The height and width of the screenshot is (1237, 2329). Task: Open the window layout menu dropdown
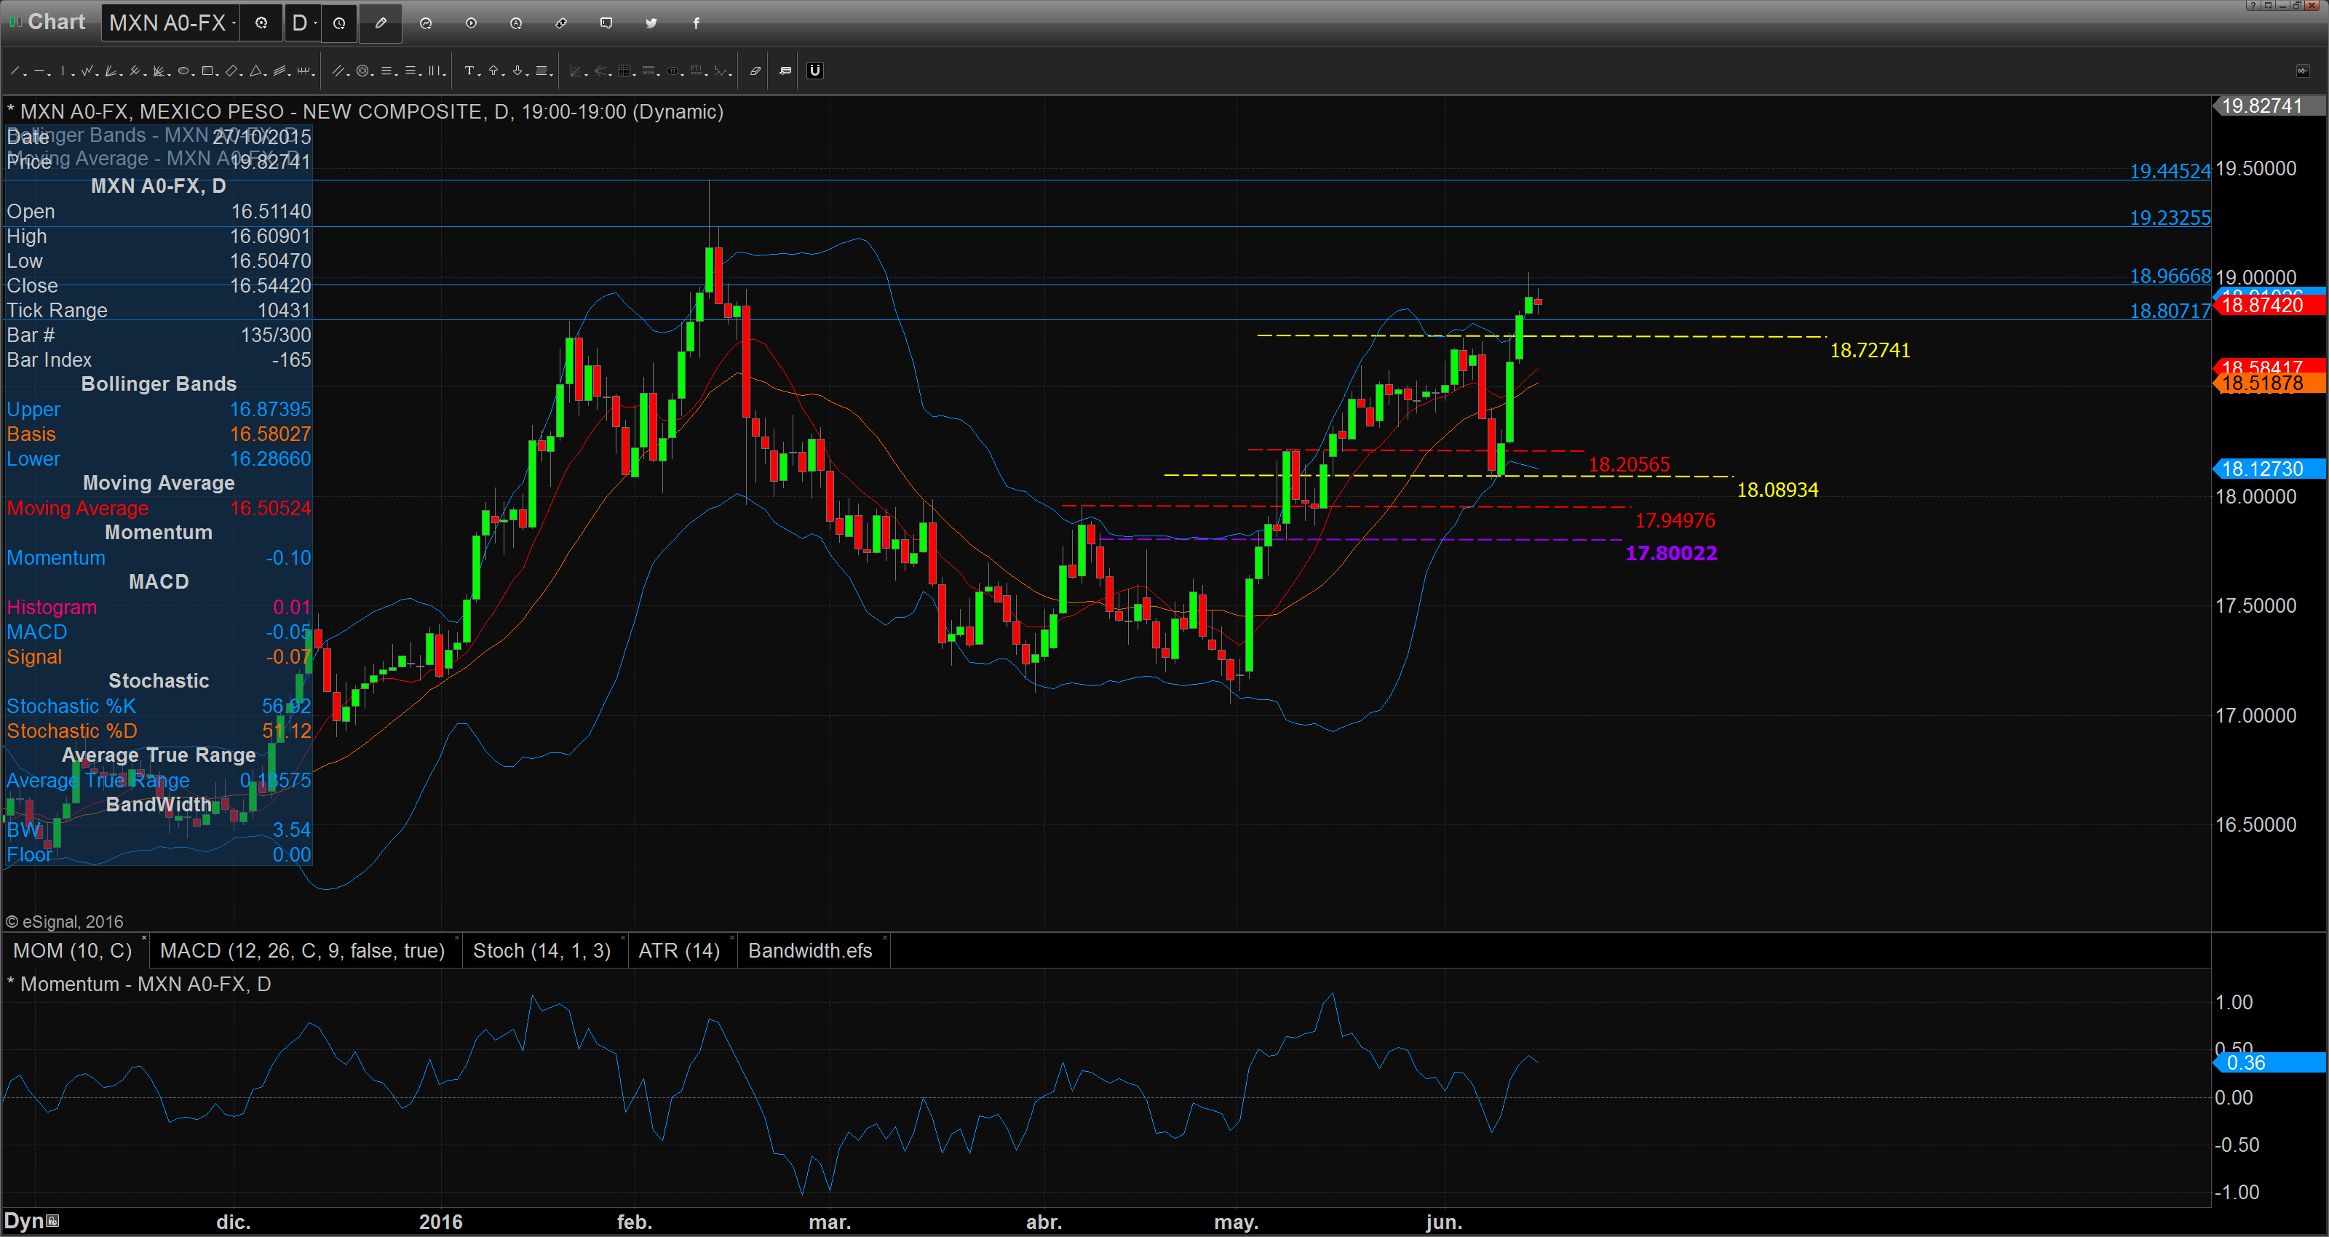tap(2269, 5)
